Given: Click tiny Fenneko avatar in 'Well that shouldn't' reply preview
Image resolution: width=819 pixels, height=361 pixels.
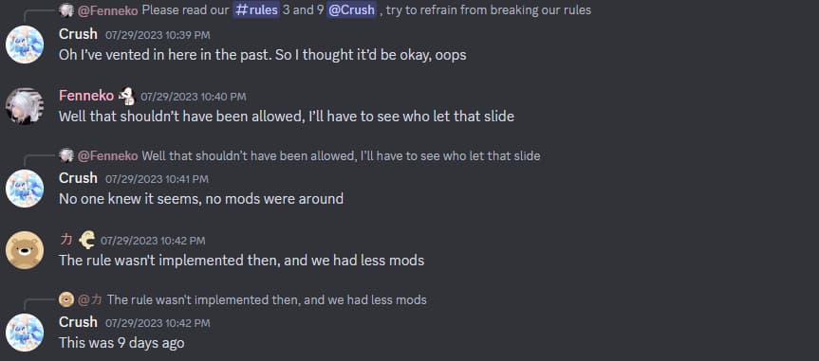Looking at the screenshot, I should 66,155.
